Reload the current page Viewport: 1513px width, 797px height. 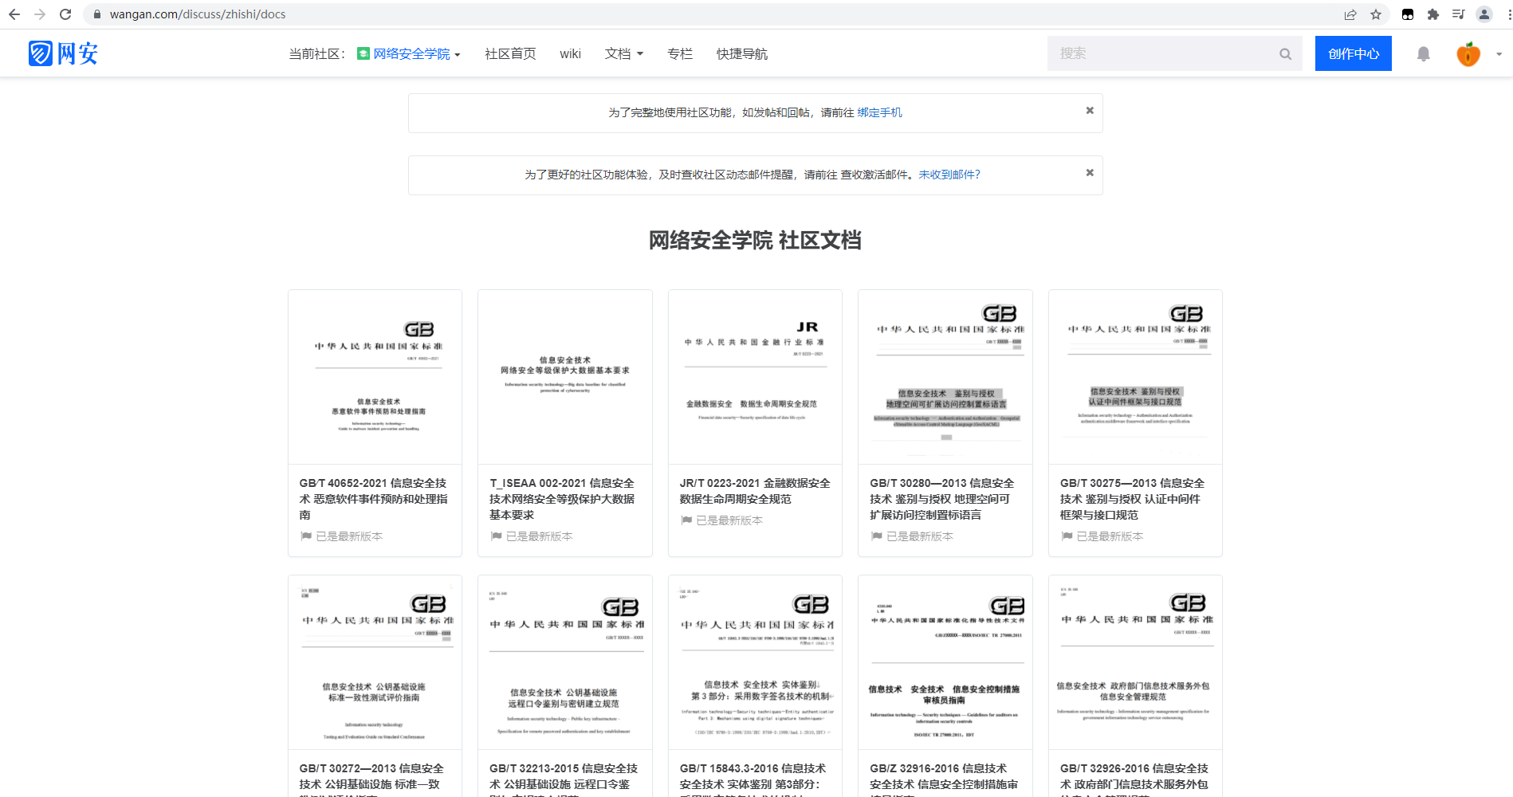[x=65, y=14]
